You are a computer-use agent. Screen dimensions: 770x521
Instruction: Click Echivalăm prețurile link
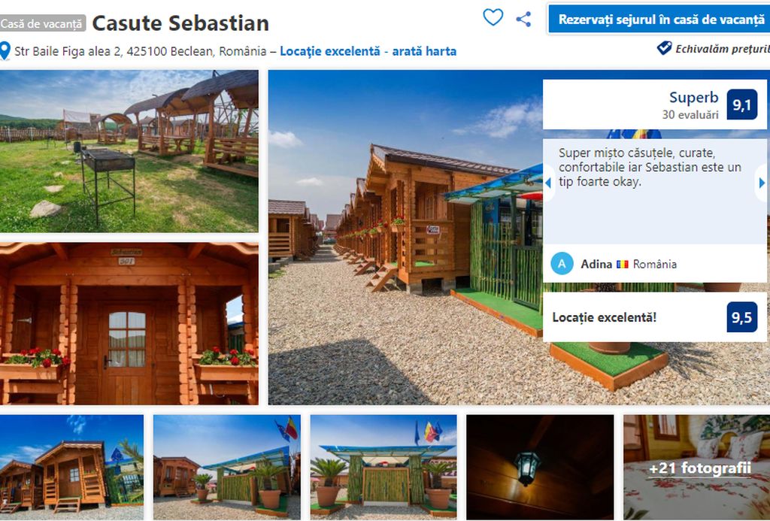(x=723, y=49)
